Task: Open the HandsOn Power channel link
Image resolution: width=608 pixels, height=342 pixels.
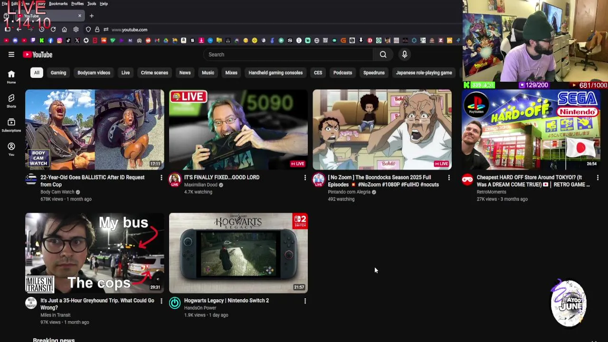Action: point(200,308)
